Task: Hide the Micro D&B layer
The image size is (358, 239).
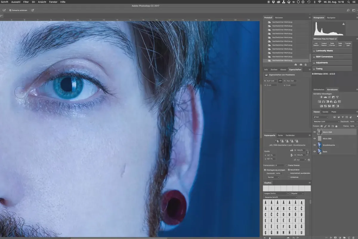Action: pyautogui.click(x=314, y=139)
